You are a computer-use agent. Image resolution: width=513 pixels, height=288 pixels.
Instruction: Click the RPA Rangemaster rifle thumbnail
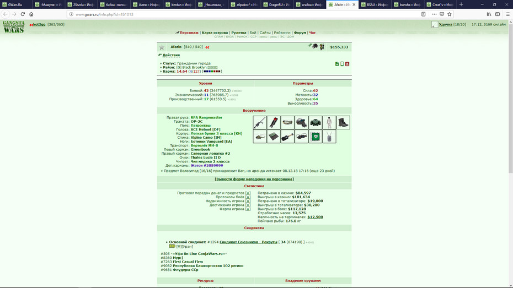[x=260, y=122]
